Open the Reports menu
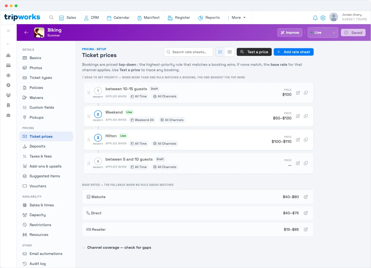The image size is (371, 268). (x=209, y=17)
